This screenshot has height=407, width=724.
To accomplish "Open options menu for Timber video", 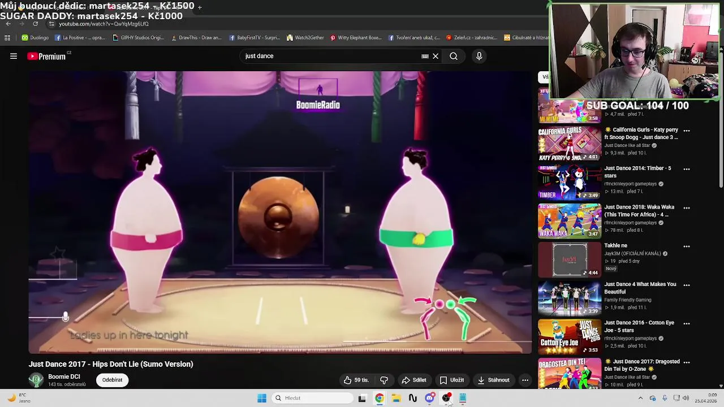I will click(687, 169).
